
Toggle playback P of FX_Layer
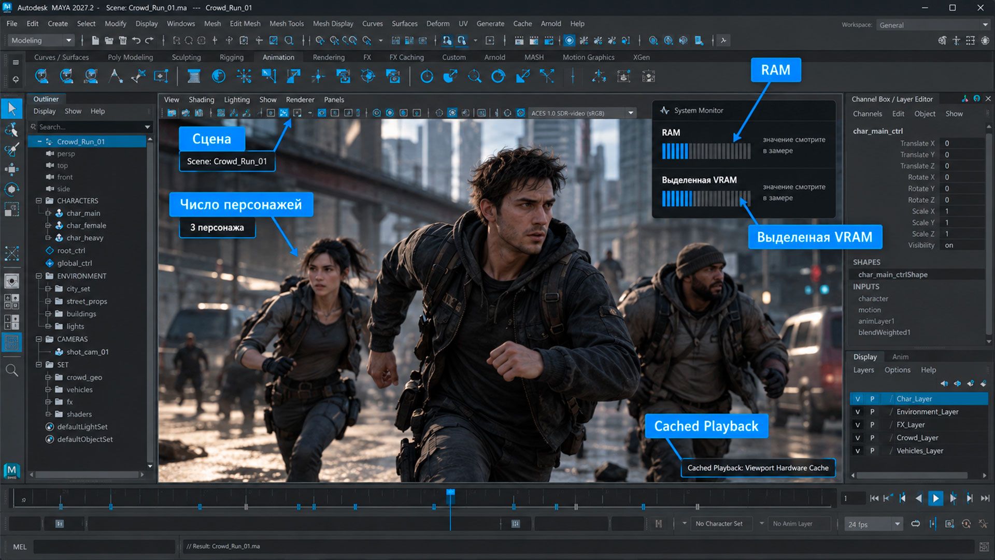(872, 425)
